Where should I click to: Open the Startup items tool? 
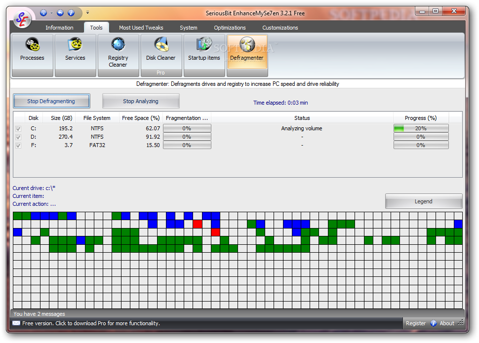point(204,55)
